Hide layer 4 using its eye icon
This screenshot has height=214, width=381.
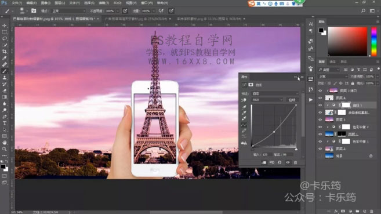[x=320, y=98]
